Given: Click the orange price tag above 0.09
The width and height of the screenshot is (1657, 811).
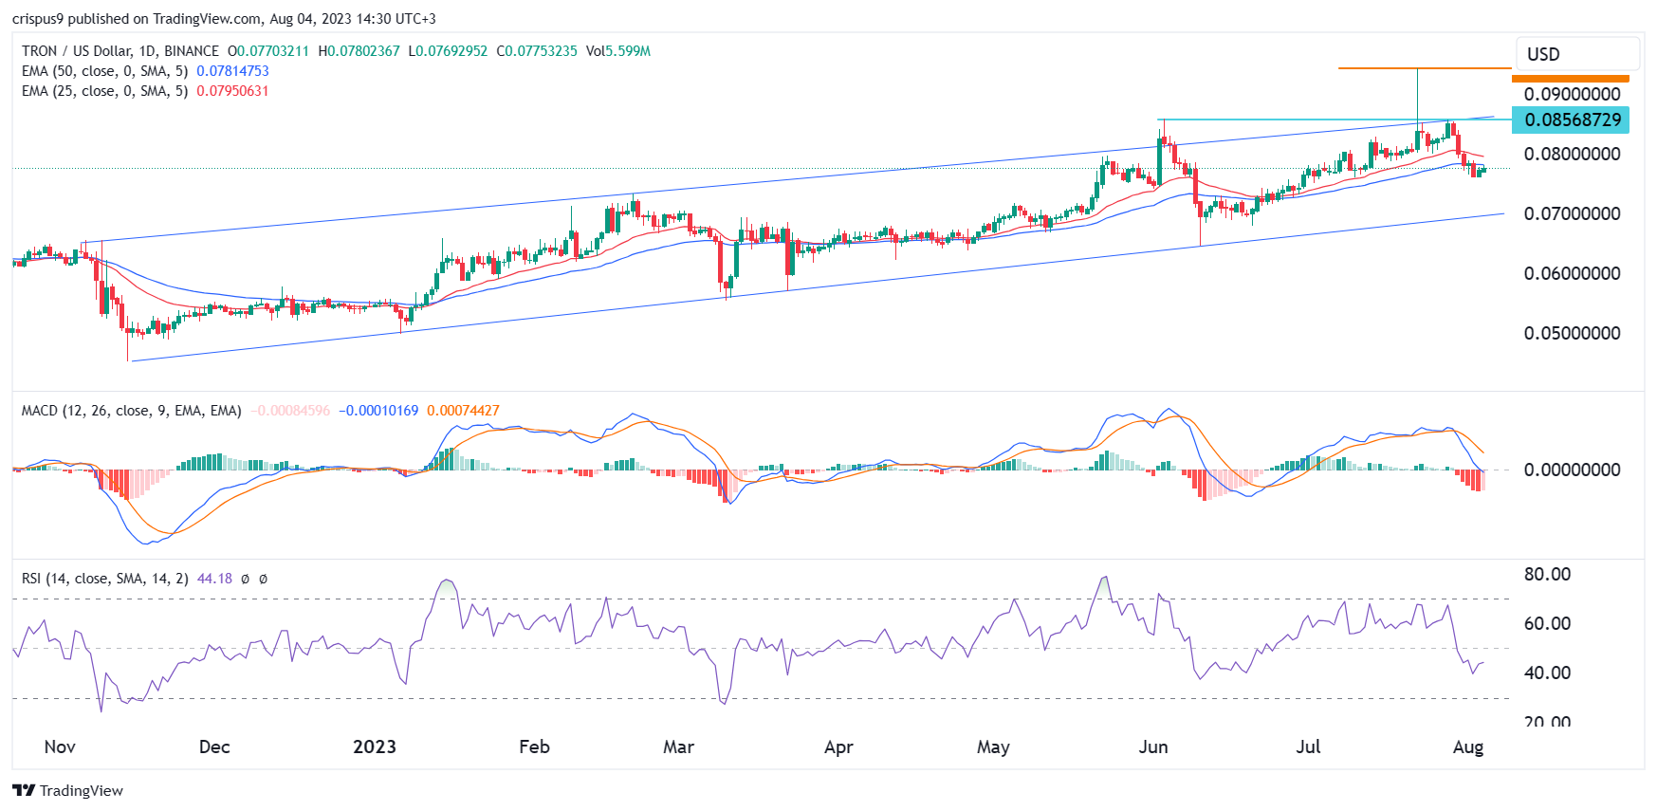Looking at the screenshot, I should coord(1571,79).
